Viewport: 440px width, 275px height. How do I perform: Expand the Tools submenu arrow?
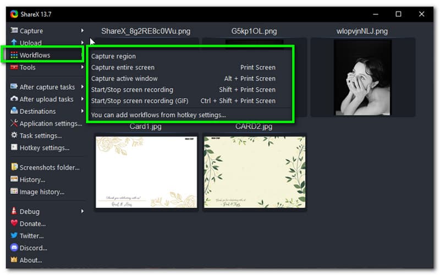coord(82,67)
